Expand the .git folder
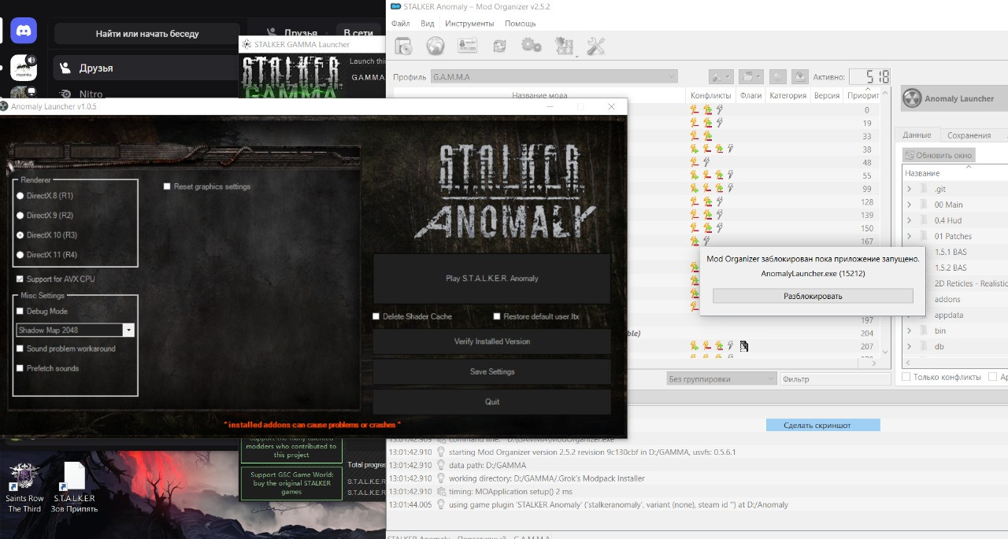Screen dimensions: 1008x539 pos(910,189)
